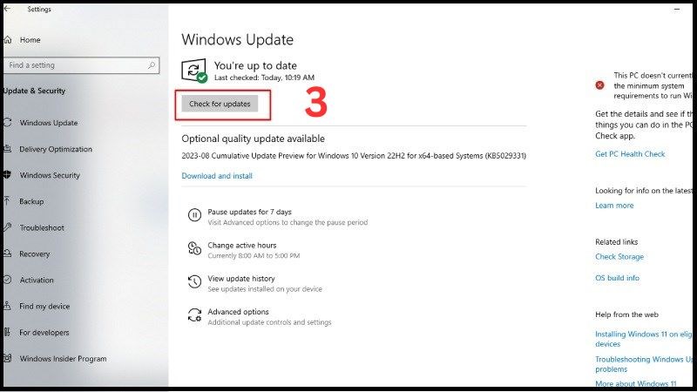The width and height of the screenshot is (697, 392).
Task: Click the Check for updates button
Action: 220,104
